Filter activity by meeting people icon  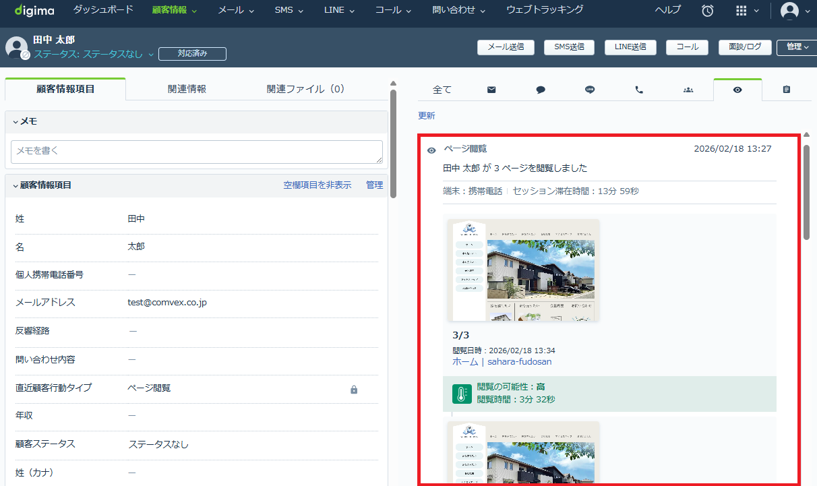coord(688,90)
